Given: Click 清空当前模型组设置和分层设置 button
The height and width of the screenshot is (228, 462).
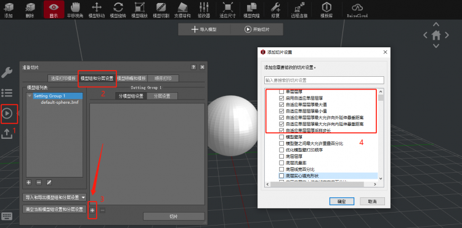Looking at the screenshot, I should click(x=54, y=209).
